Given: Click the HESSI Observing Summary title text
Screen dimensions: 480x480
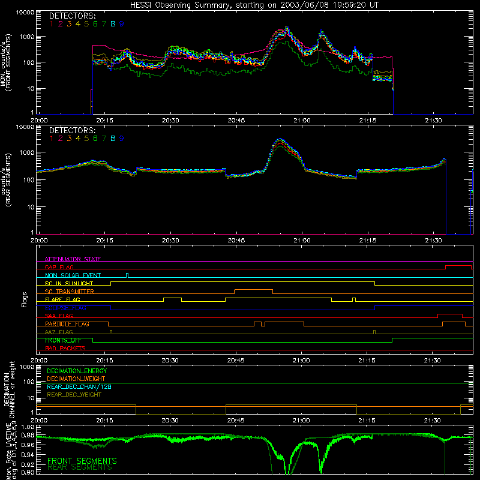Looking at the screenshot, I should (254, 5).
